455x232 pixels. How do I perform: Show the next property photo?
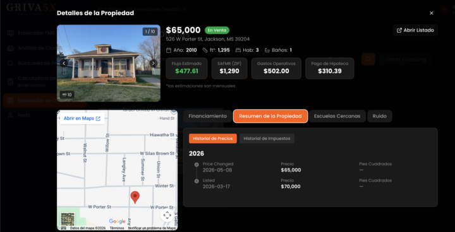click(x=153, y=63)
